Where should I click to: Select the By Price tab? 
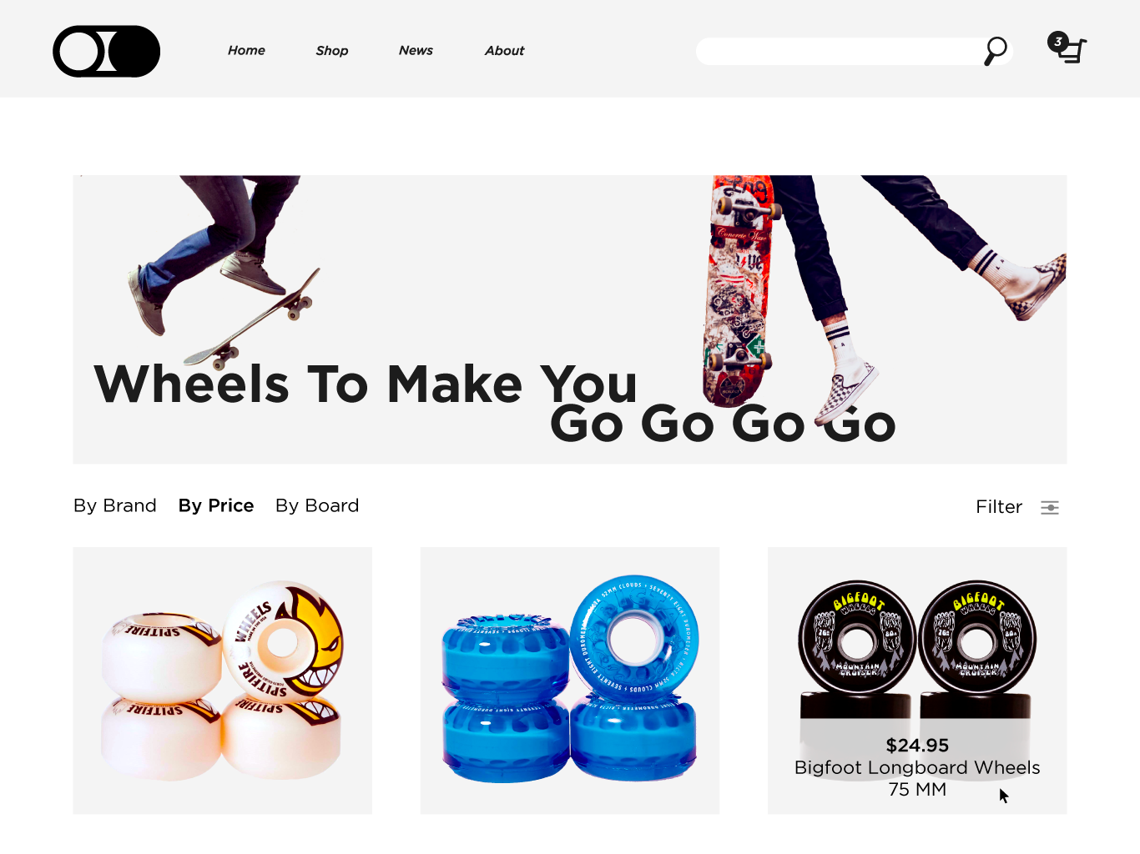pyautogui.click(x=216, y=506)
